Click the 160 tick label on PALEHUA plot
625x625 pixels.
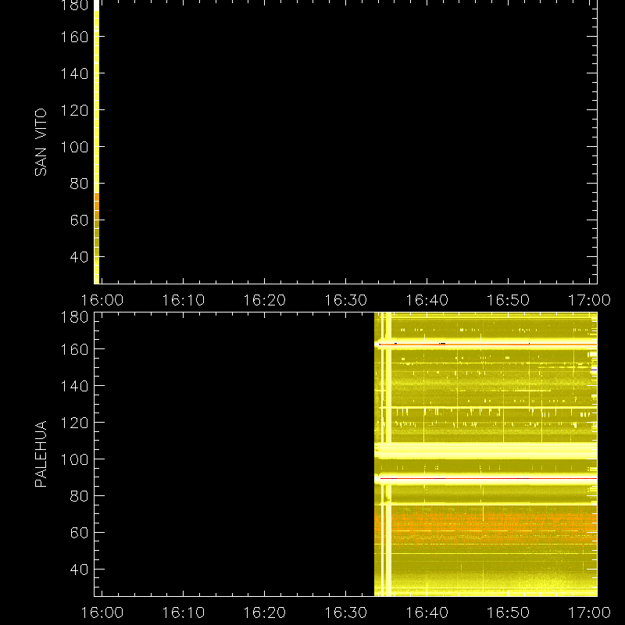pos(74,349)
